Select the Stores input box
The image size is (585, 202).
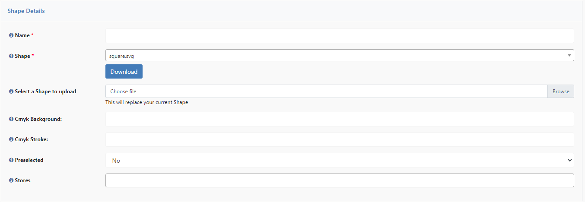340,180
